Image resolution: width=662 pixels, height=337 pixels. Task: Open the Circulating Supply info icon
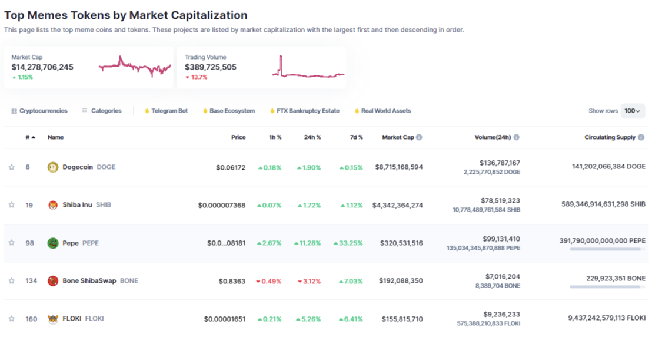pyautogui.click(x=641, y=137)
